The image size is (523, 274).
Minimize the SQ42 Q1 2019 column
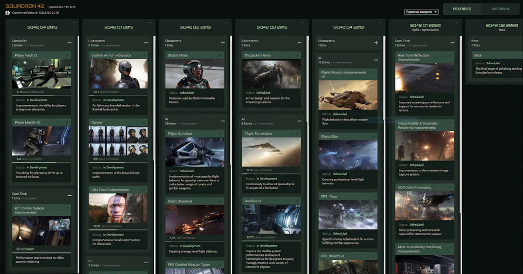tap(150, 22)
